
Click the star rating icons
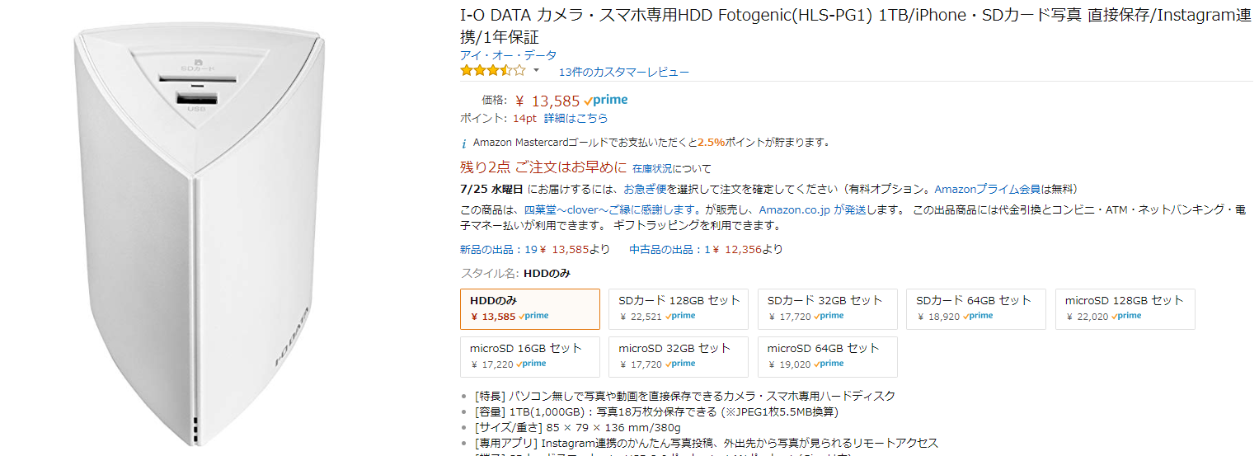492,71
